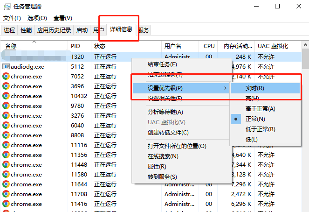Select 高于正常(A) priority

[265, 109]
